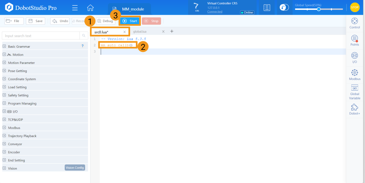Open the Control panel icon
Screen dimensions: 365x183
(x=355, y=23)
